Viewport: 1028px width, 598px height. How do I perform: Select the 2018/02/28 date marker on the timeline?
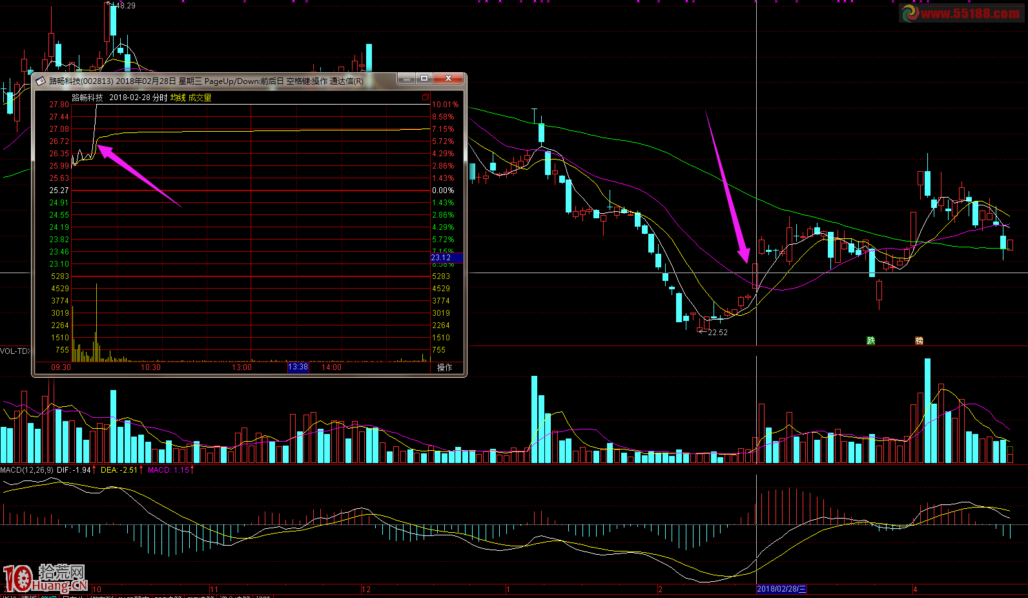pyautogui.click(x=781, y=589)
